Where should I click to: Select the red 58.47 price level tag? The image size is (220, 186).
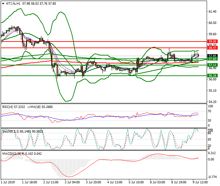(x=212, y=48)
